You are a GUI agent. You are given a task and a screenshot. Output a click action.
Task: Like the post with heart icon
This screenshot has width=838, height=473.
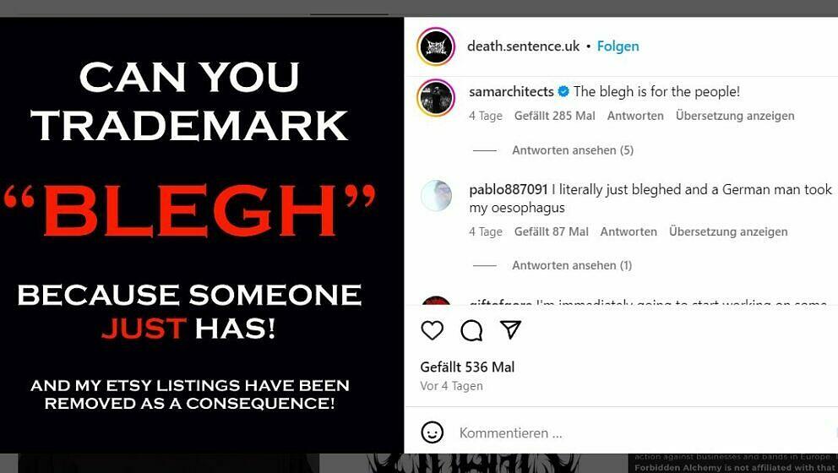click(x=432, y=330)
